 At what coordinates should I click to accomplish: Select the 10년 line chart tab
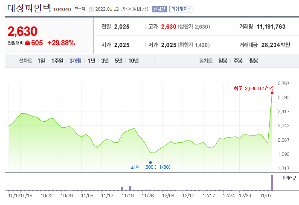tap(133, 61)
